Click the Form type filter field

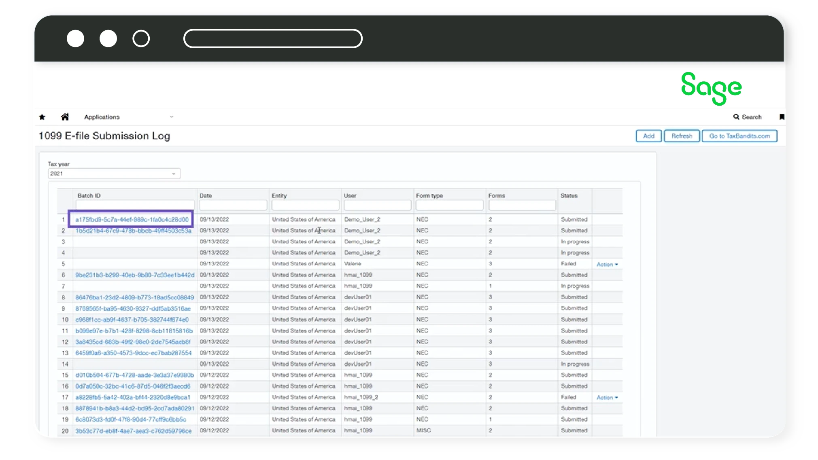click(x=450, y=206)
